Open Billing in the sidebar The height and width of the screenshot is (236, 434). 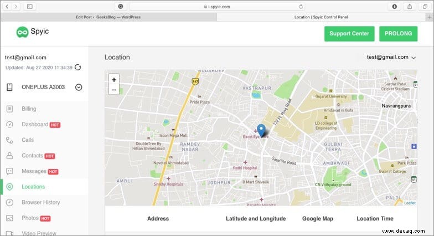click(29, 109)
